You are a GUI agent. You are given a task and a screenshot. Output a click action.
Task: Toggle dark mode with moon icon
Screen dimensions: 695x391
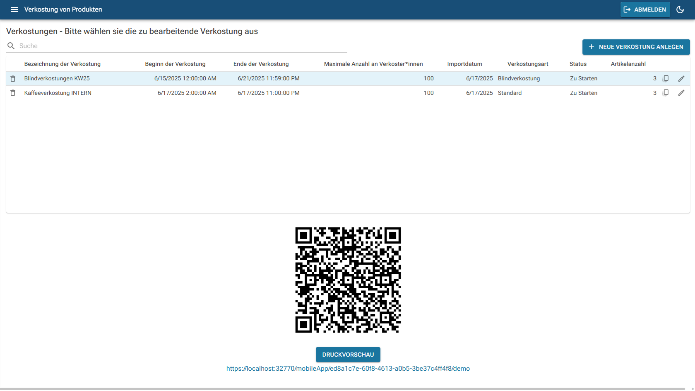pos(680,10)
